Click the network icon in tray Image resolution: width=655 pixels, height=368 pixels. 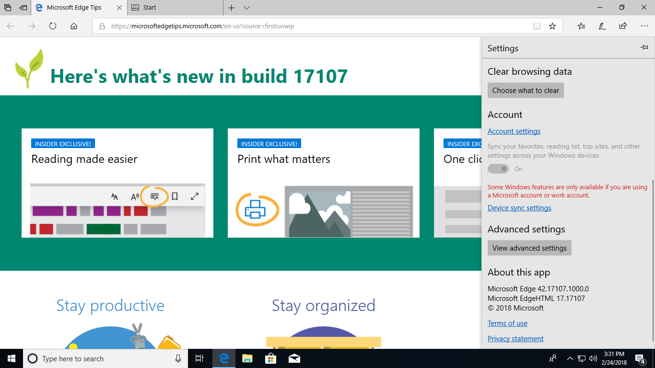click(x=582, y=358)
